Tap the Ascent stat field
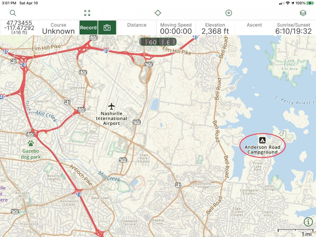Viewport: 316px width, 237px height. [x=254, y=27]
